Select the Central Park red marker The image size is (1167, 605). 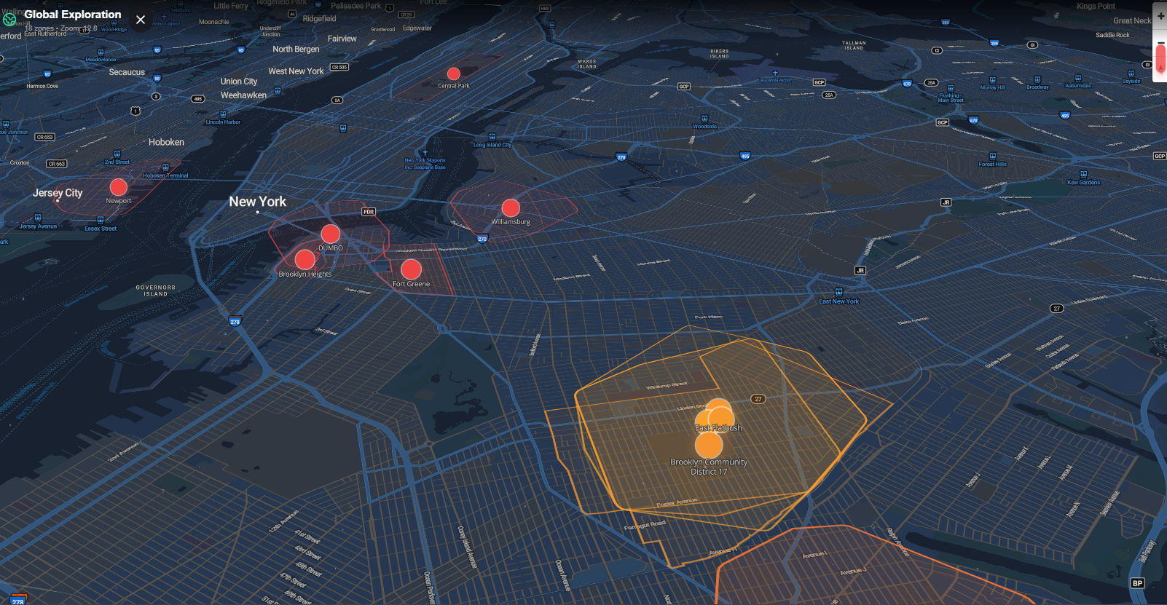click(454, 74)
